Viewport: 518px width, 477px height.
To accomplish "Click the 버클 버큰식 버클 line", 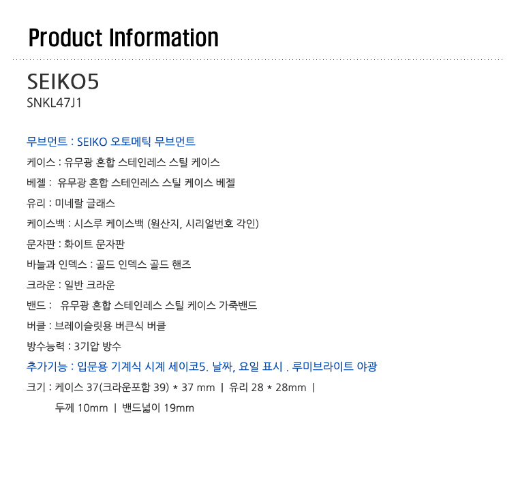I will (96, 326).
